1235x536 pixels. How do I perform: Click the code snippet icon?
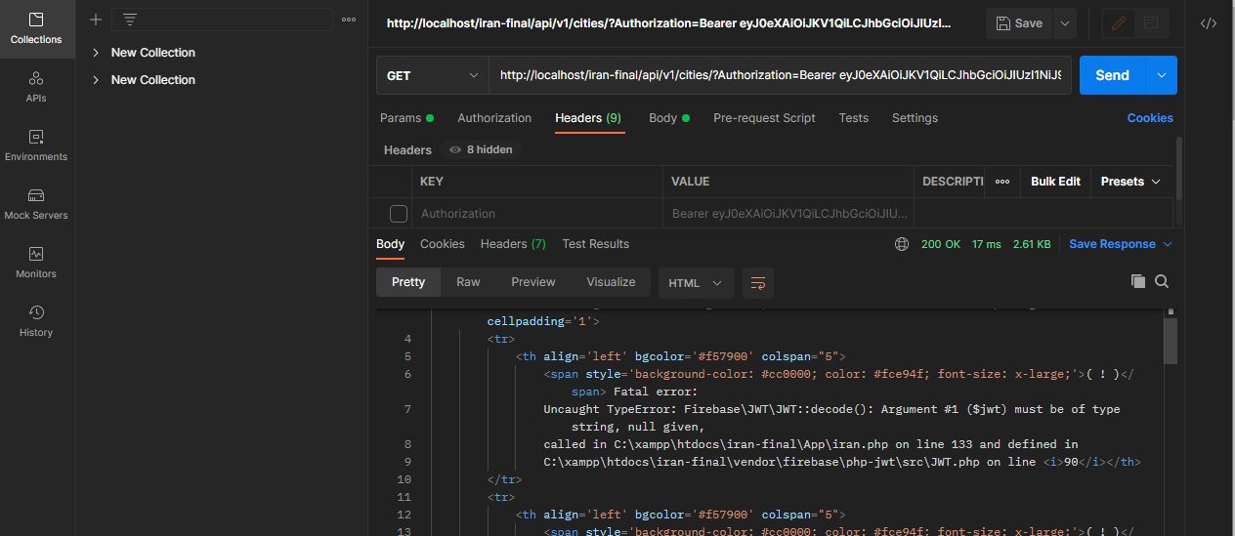(1209, 23)
